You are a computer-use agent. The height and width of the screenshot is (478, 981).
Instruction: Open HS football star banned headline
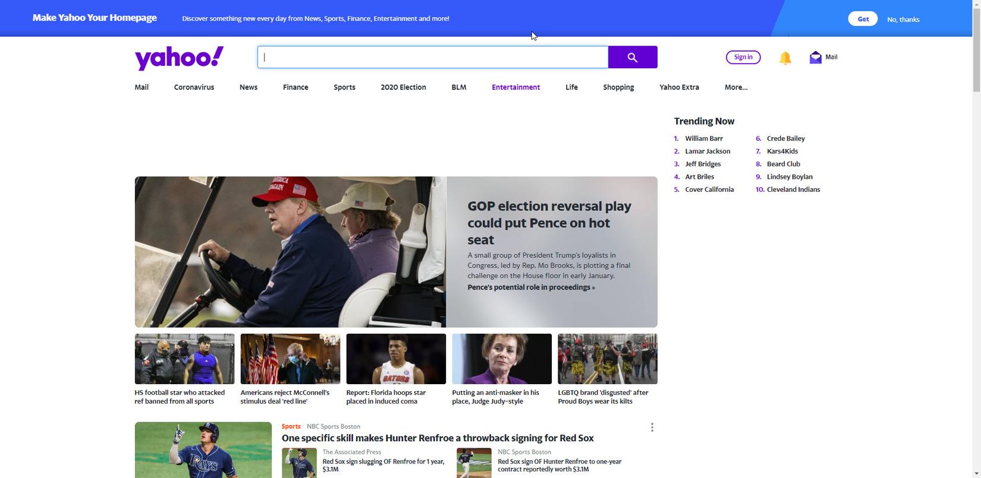pyautogui.click(x=180, y=397)
